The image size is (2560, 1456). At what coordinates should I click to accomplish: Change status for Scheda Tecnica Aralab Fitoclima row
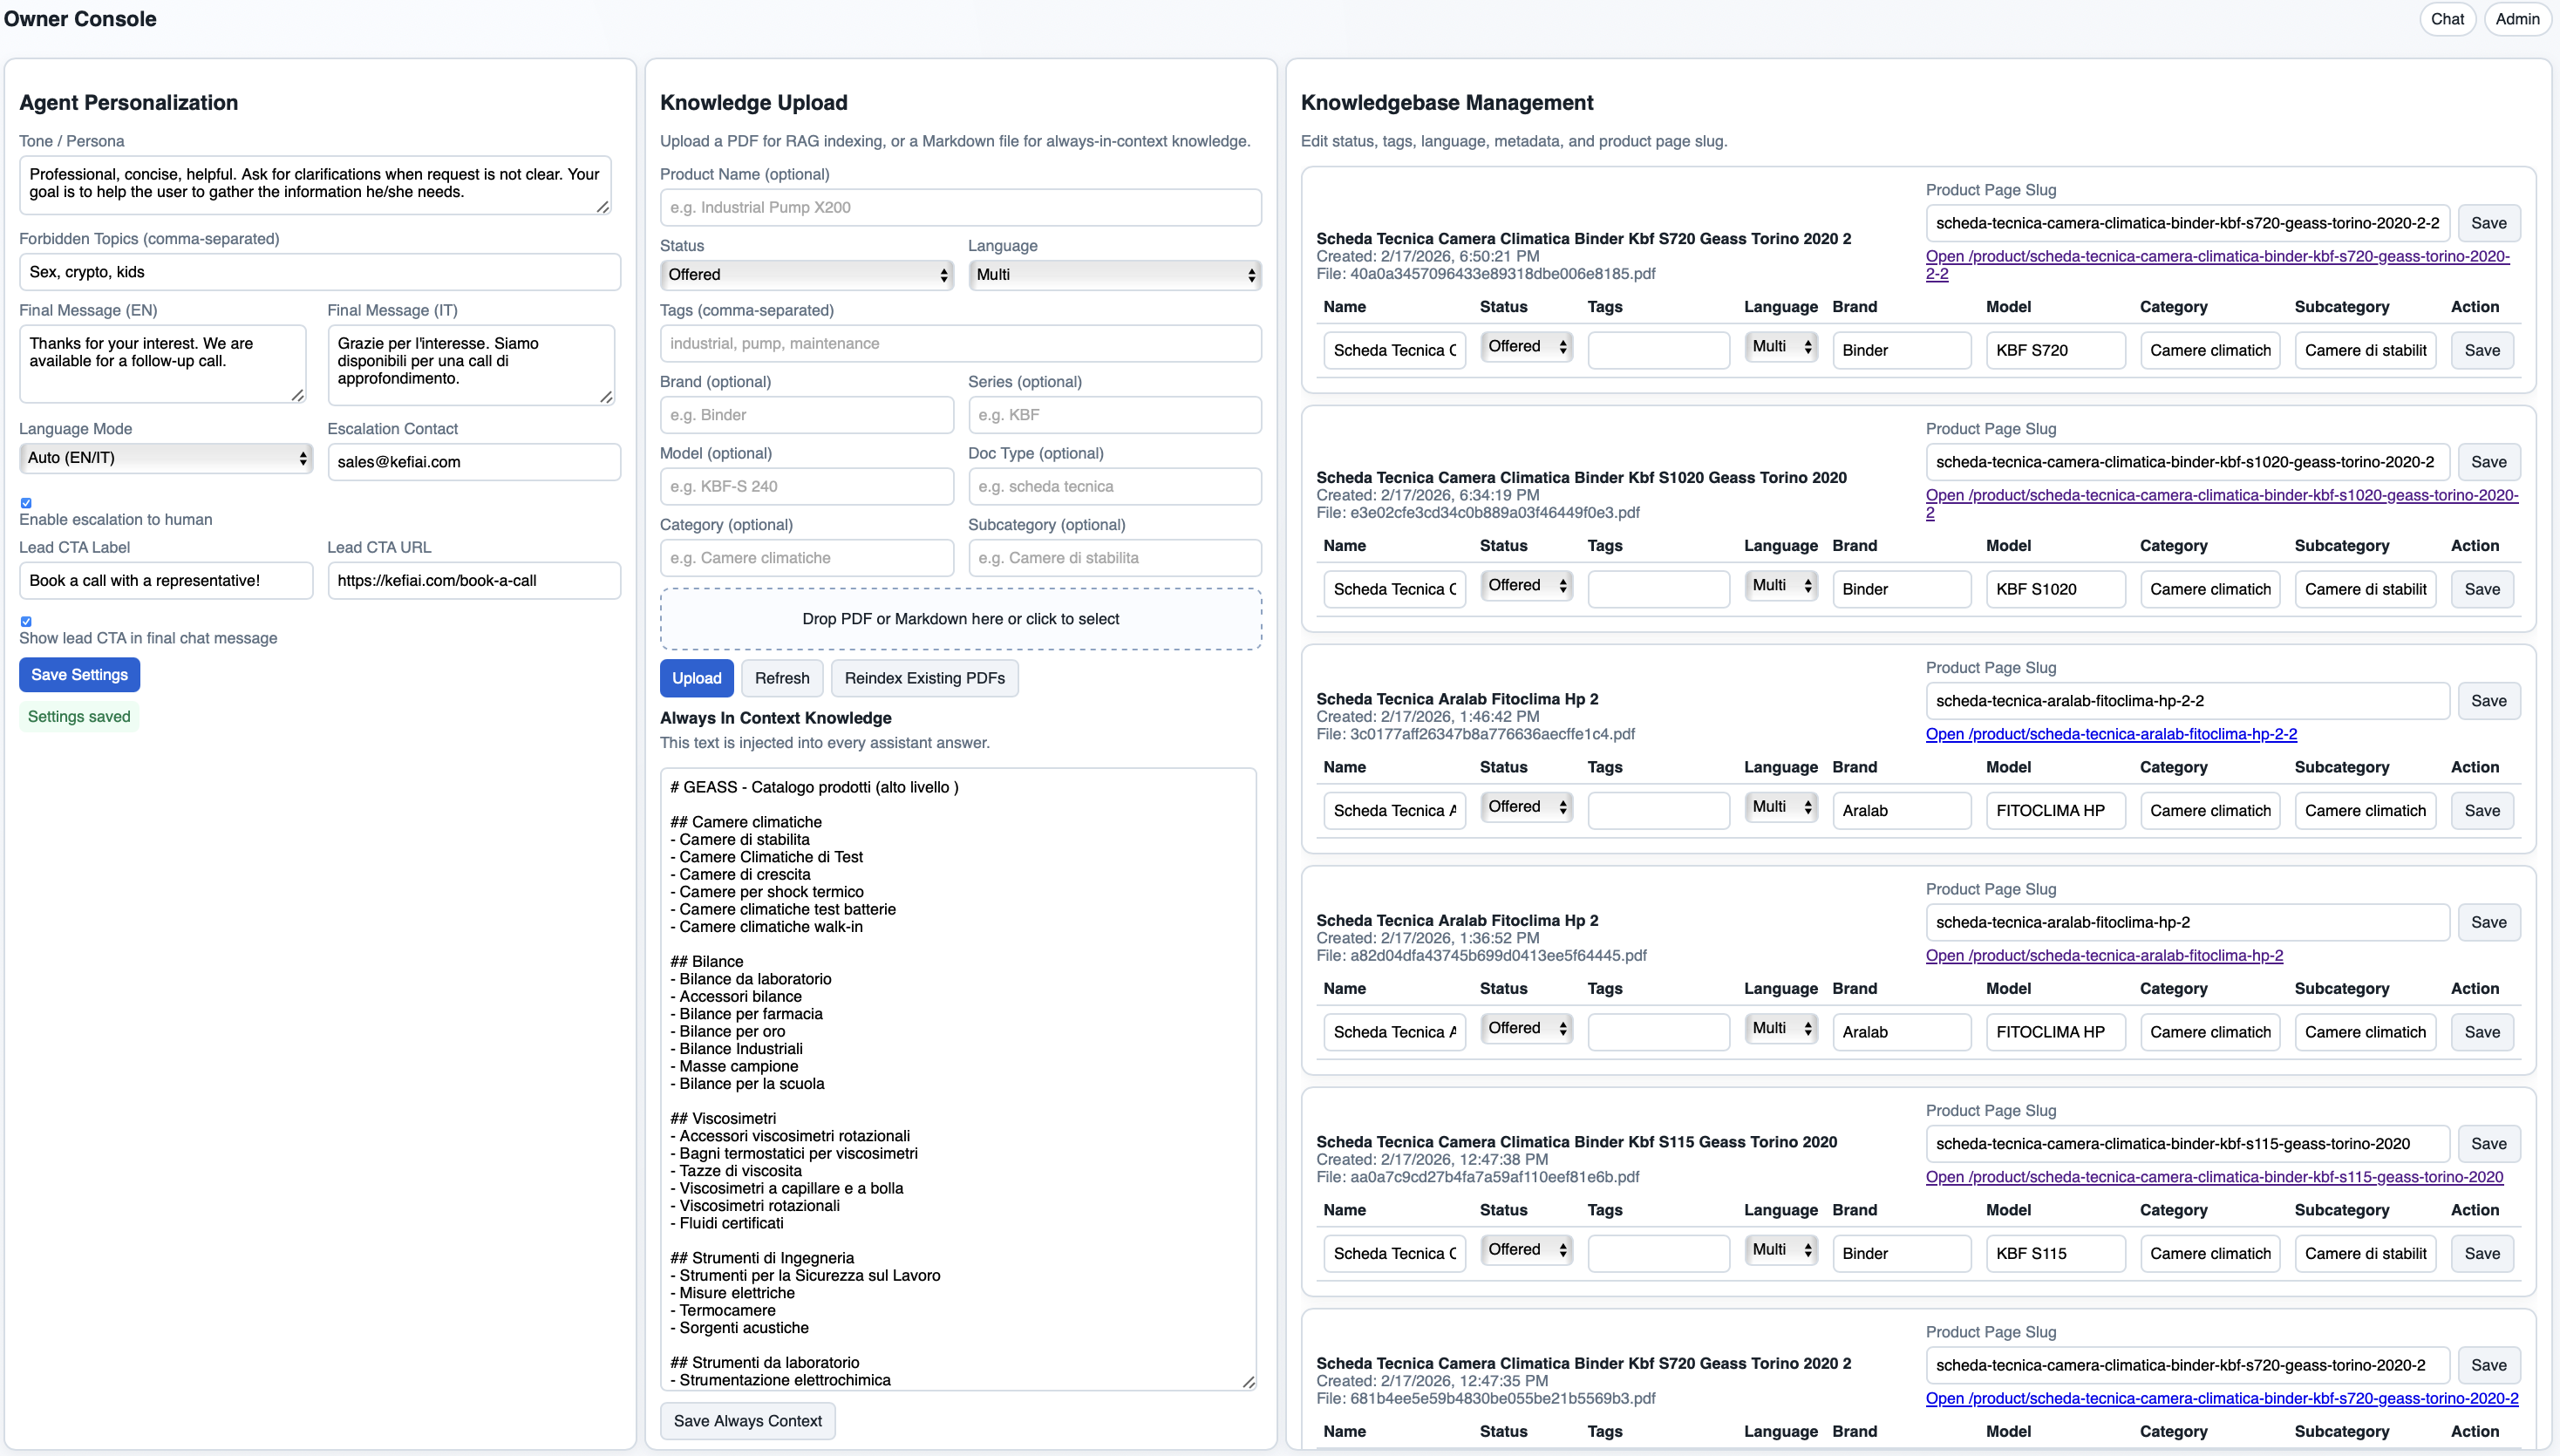1525,806
